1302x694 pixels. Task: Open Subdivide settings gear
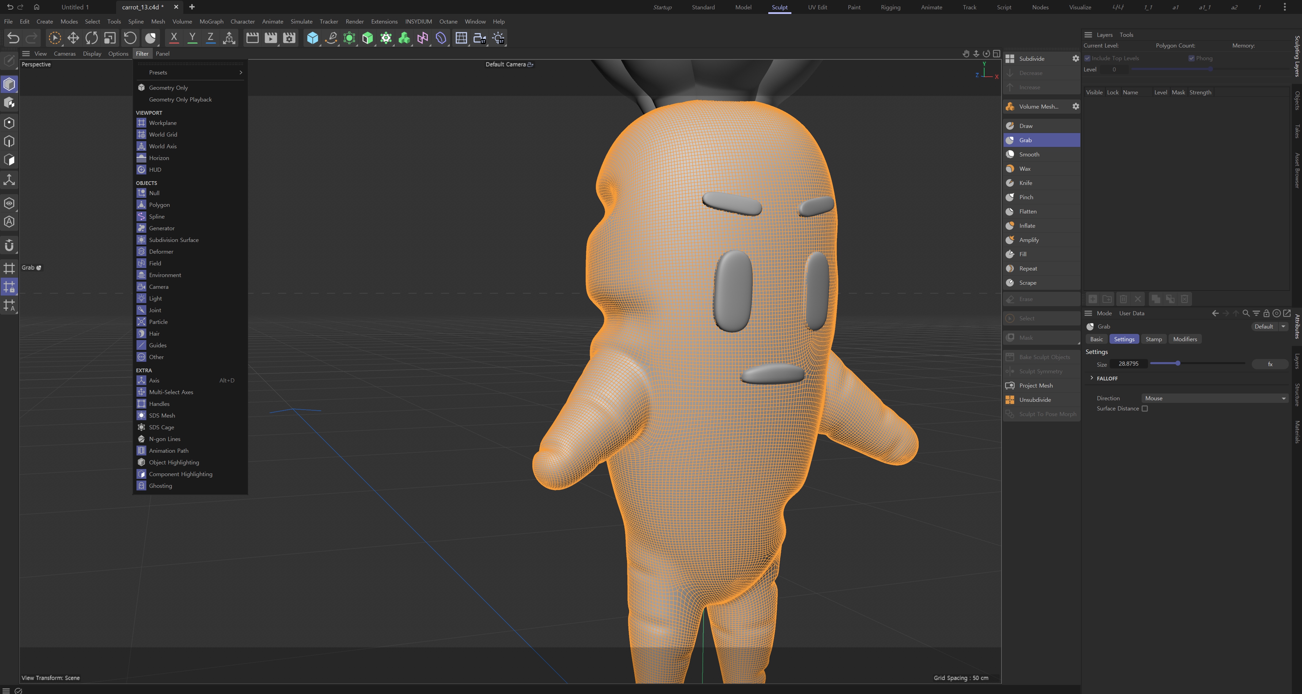[x=1076, y=59]
